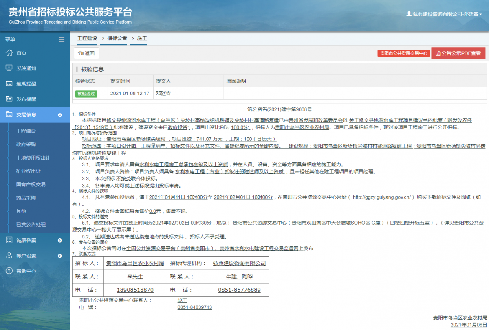Click the icon beside 交易信息
This screenshot has height=330, width=489.
click(9, 115)
